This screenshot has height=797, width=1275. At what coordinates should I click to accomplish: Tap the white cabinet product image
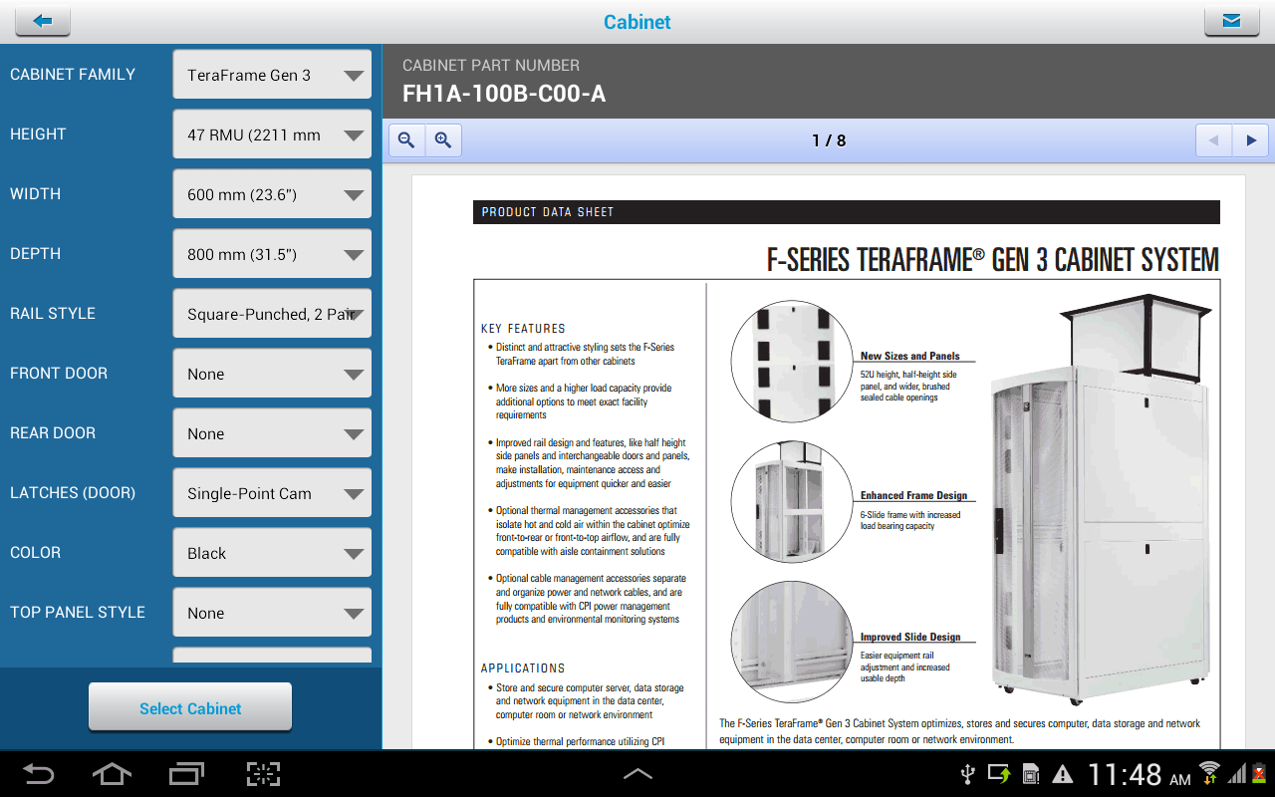[x=1103, y=498]
